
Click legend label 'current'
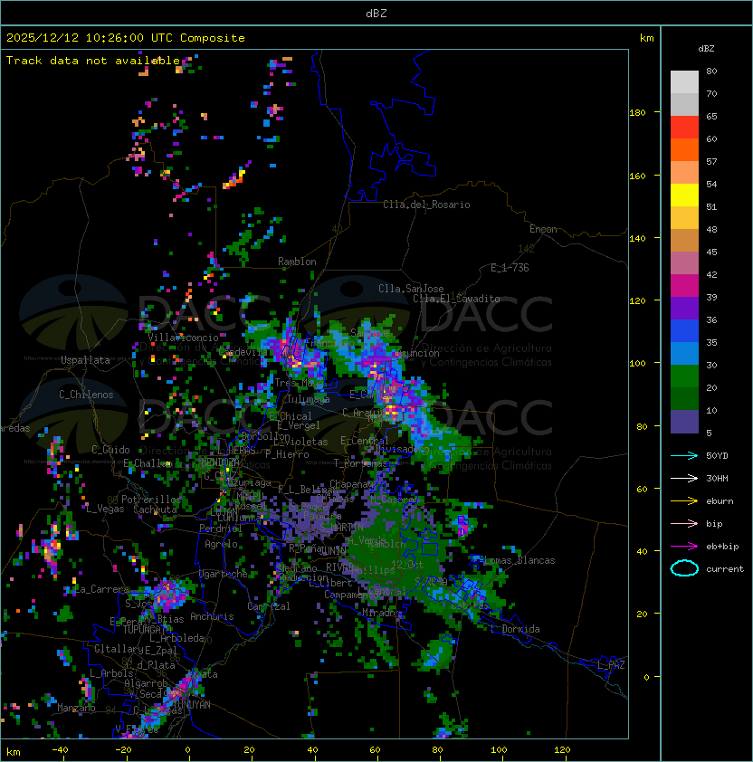(x=725, y=569)
